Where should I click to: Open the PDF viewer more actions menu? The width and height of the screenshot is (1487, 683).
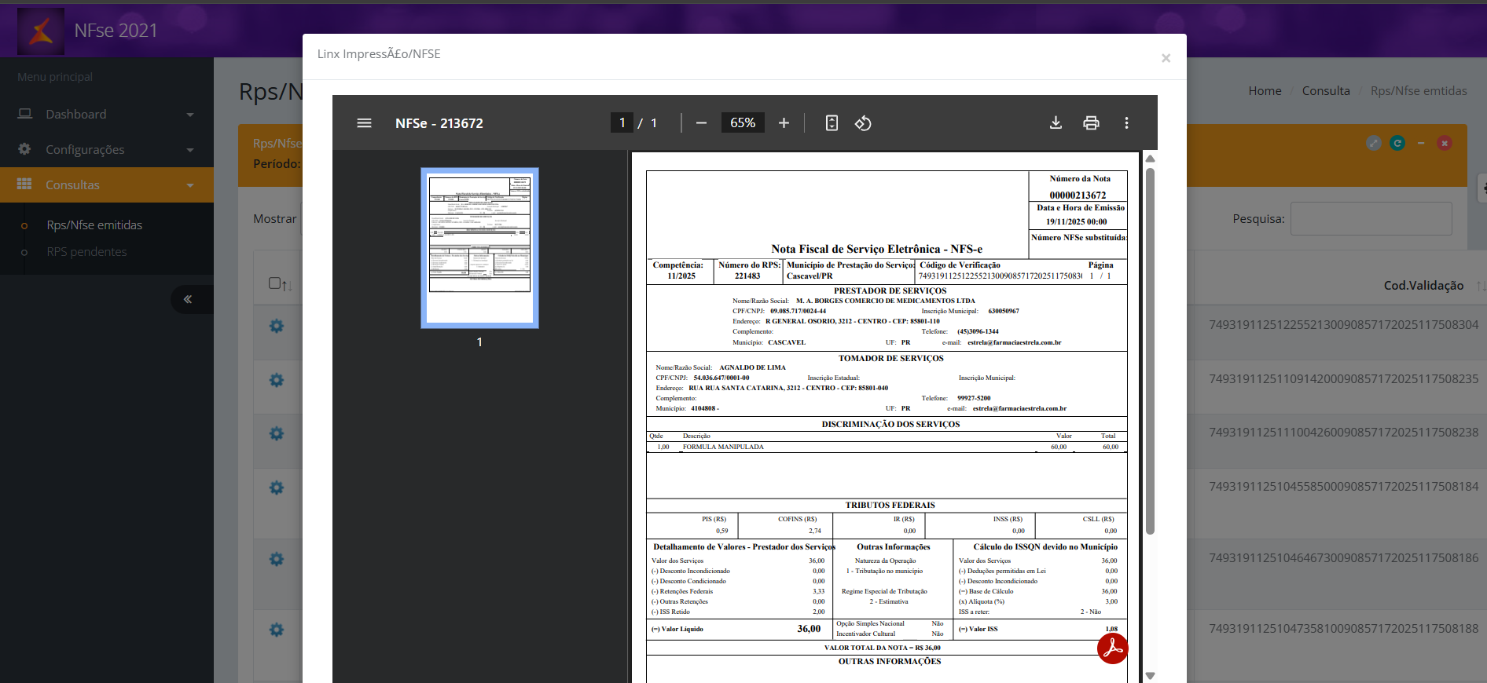(1126, 123)
